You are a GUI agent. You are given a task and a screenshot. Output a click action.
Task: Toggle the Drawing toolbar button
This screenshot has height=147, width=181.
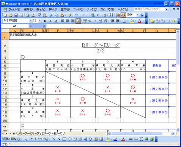(x=123, y=15)
